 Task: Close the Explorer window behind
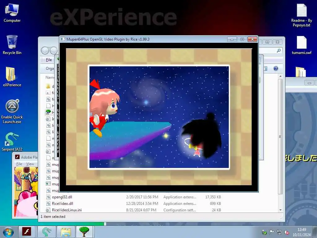point(278,42)
